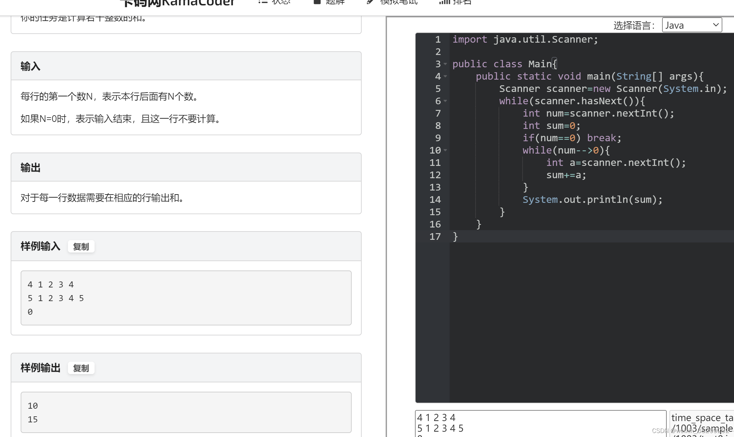Click the 'int num=scanner.nextInt();' line
The height and width of the screenshot is (437, 734).
click(x=598, y=113)
